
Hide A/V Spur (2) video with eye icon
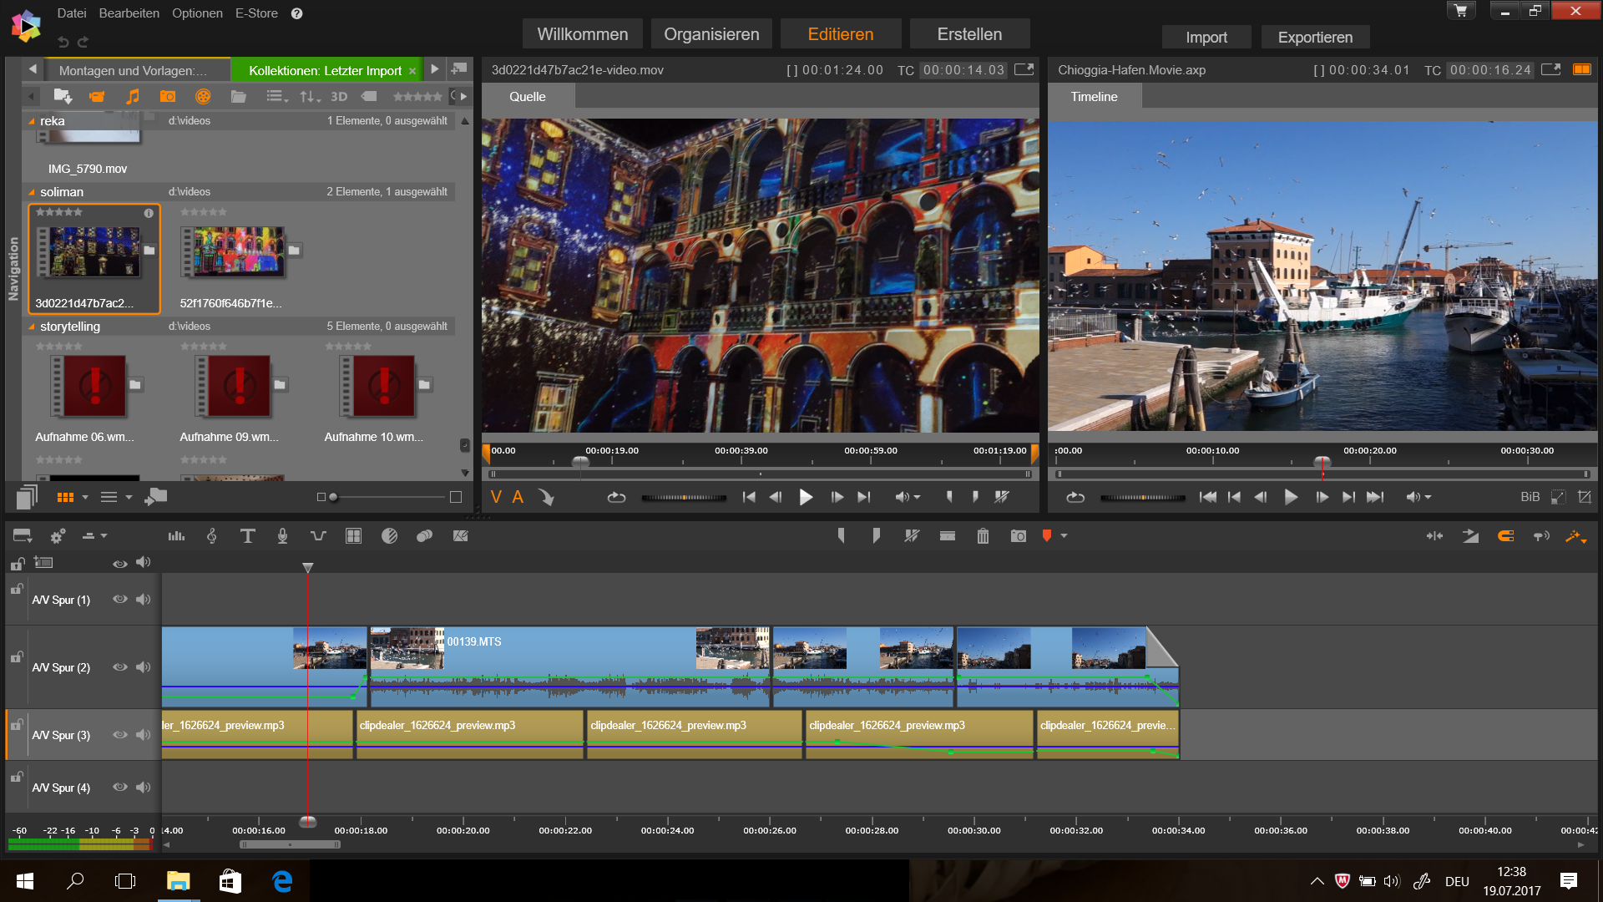[x=120, y=667]
